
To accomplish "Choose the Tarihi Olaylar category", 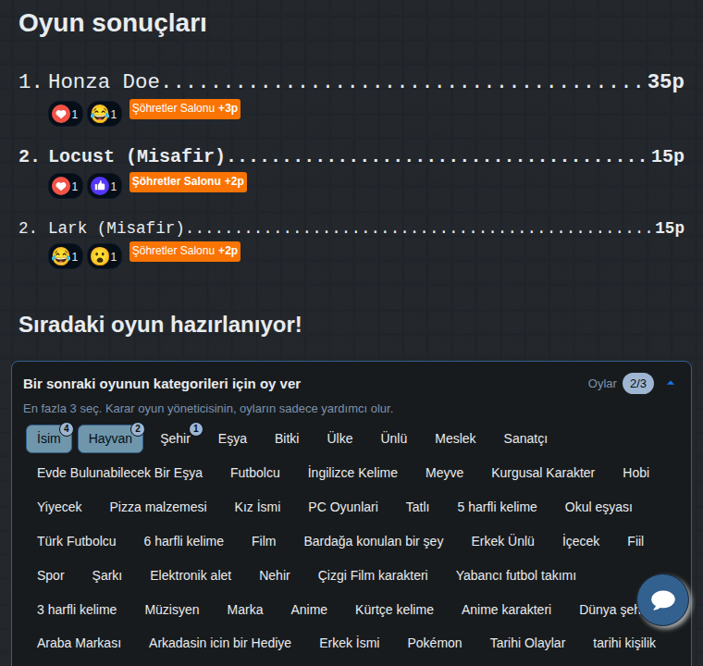I will pyautogui.click(x=527, y=643).
